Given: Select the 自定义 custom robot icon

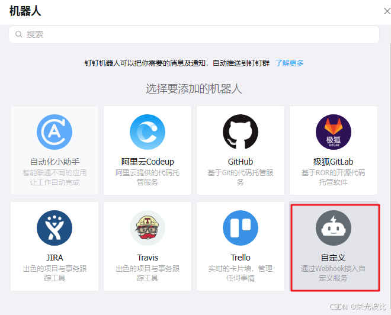Looking at the screenshot, I should [x=334, y=228].
